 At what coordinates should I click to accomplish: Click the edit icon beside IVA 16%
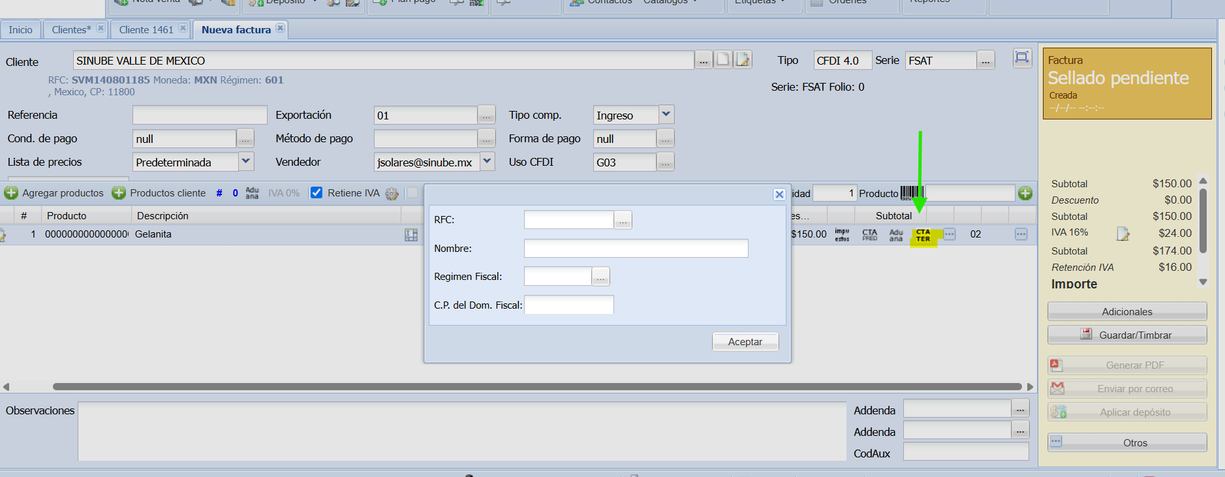coord(1123,234)
